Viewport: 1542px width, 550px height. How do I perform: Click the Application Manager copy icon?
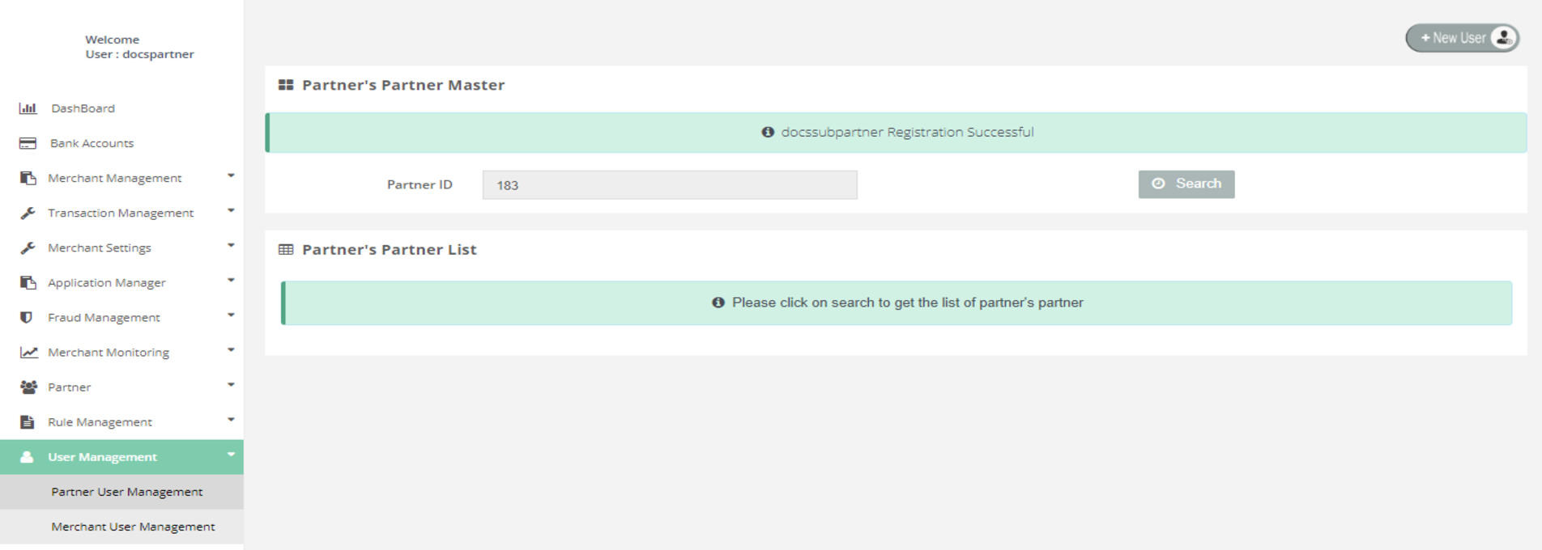tap(28, 282)
